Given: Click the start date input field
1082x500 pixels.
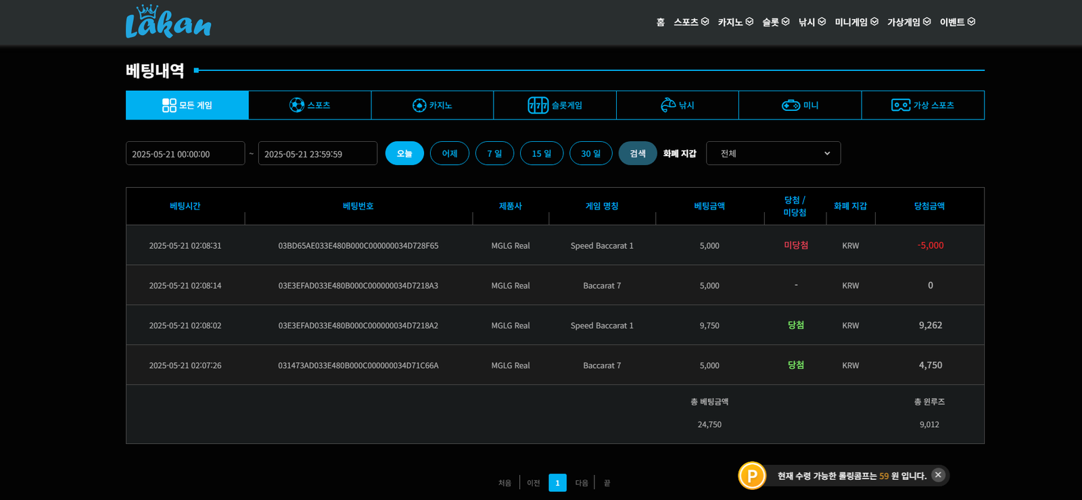Looking at the screenshot, I should tap(185, 153).
